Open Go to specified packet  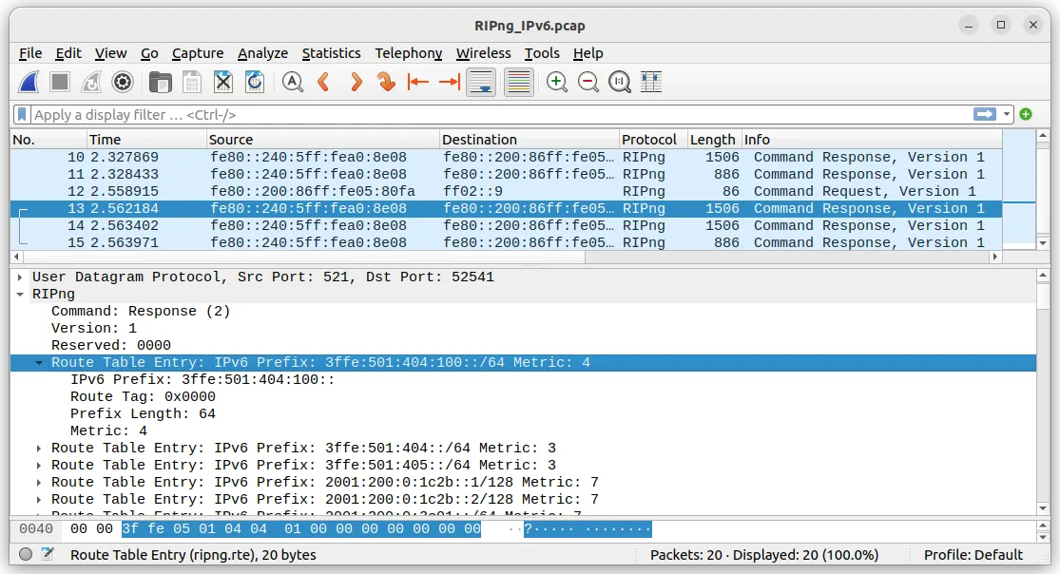tap(386, 83)
